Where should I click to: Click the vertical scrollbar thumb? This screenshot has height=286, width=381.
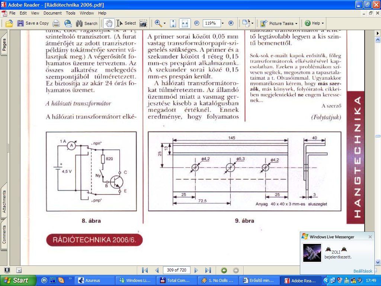[378, 136]
